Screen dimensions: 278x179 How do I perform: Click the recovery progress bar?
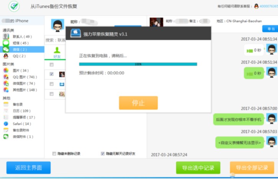[x=138, y=64]
